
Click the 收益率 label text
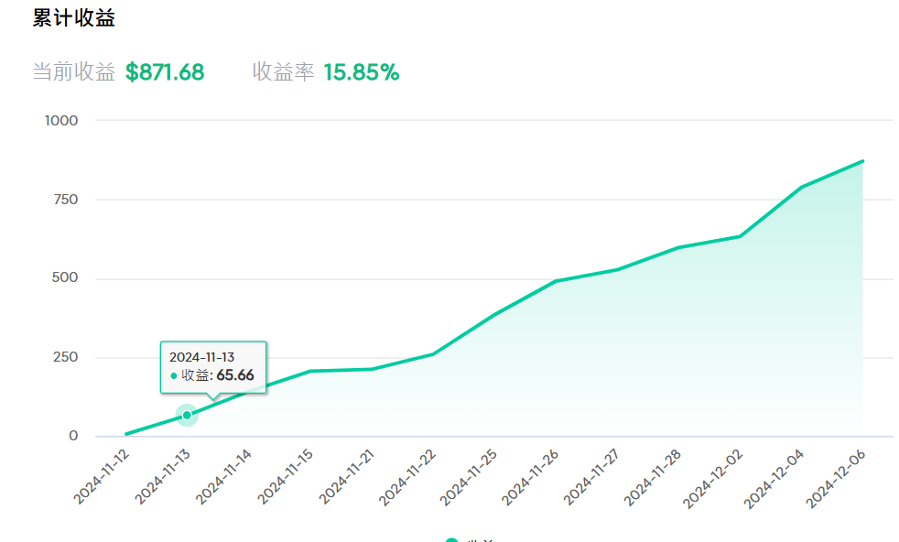[283, 72]
